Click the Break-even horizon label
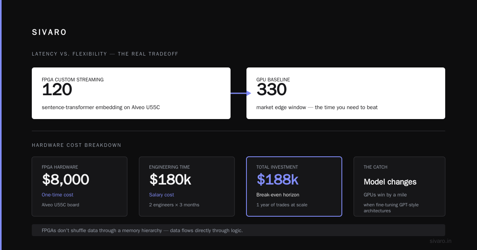The image size is (477, 250). coord(278,195)
